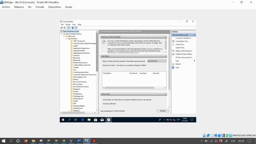Select the AppxDeploymentClient folder
The width and height of the screenshot is (256, 144).
click(x=81, y=53)
